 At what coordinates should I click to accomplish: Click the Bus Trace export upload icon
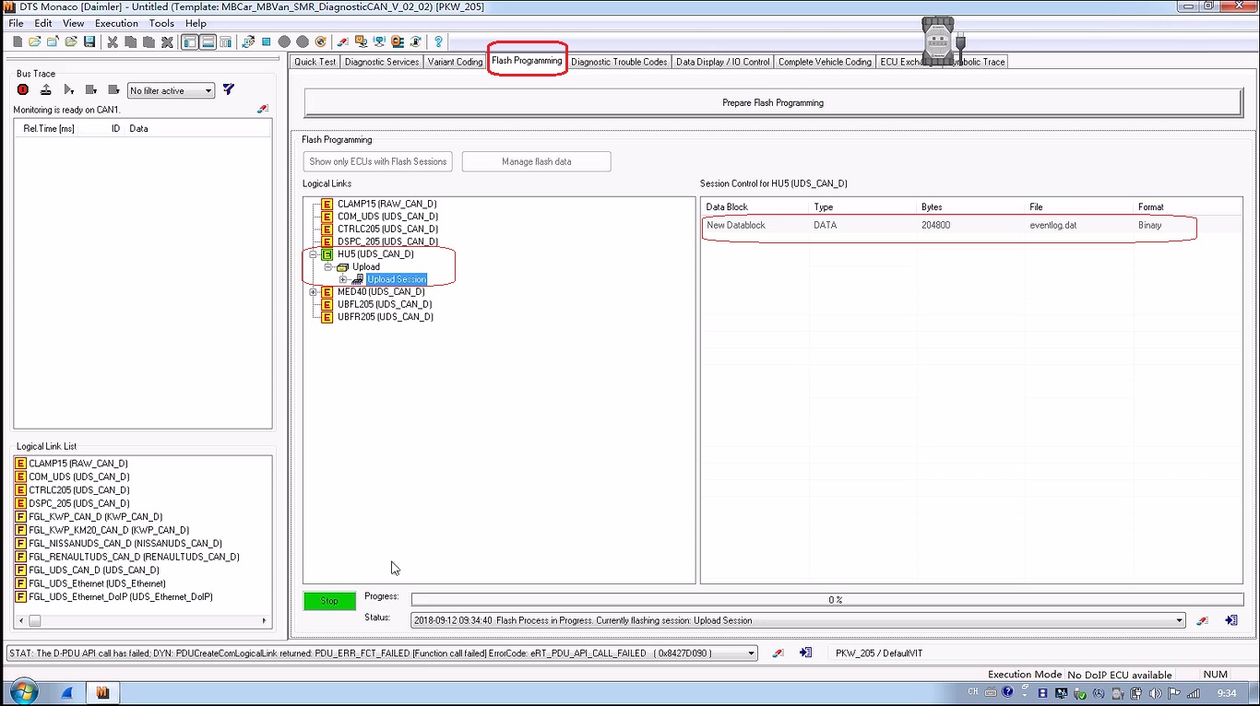(x=45, y=90)
